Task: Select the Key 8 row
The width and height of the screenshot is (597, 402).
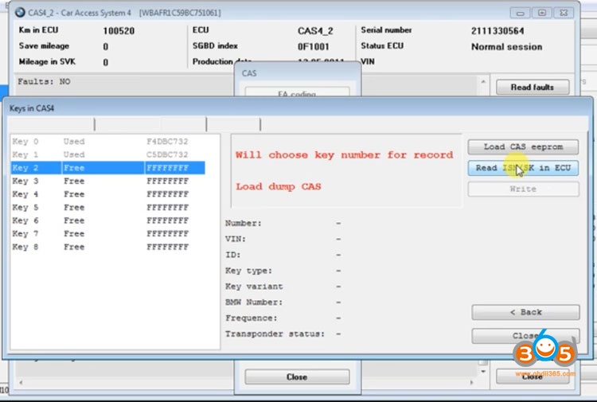Action: [x=107, y=247]
